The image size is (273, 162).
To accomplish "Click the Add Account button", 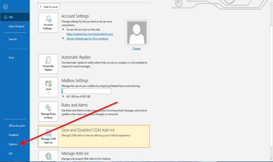I will click(x=49, y=7).
